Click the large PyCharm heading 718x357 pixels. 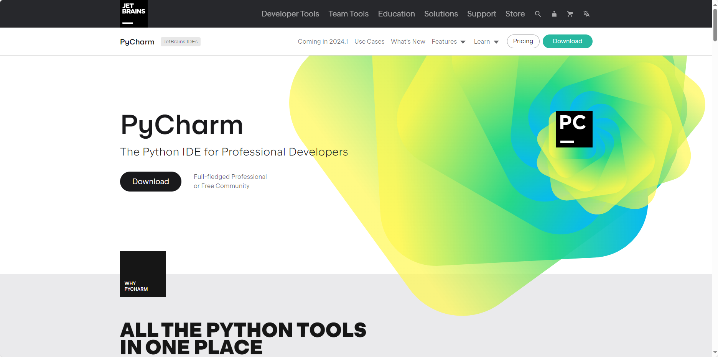[182, 125]
